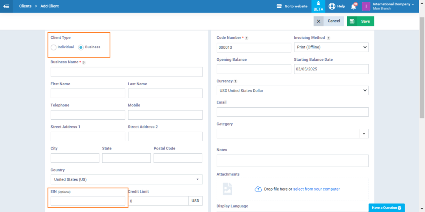425x212 pixels.
Task: Click the Cancel button
Action: tap(329, 22)
